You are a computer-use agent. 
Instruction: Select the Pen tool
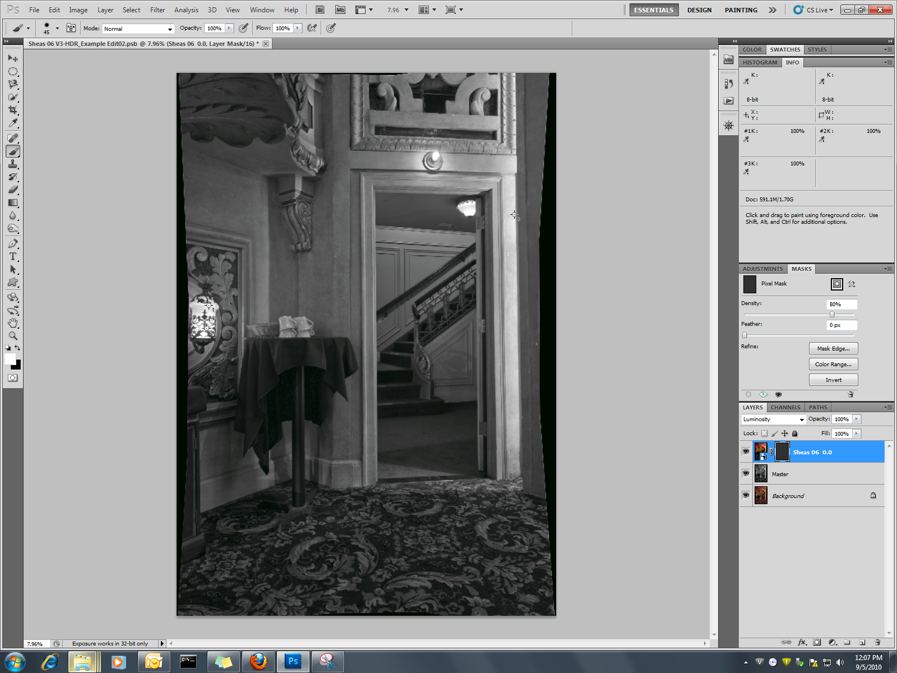point(13,243)
